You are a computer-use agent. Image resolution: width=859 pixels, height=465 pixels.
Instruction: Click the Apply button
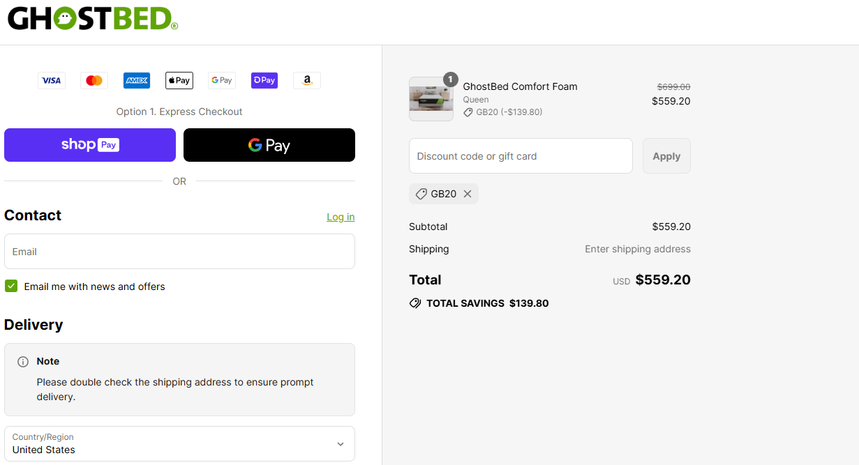pos(666,156)
